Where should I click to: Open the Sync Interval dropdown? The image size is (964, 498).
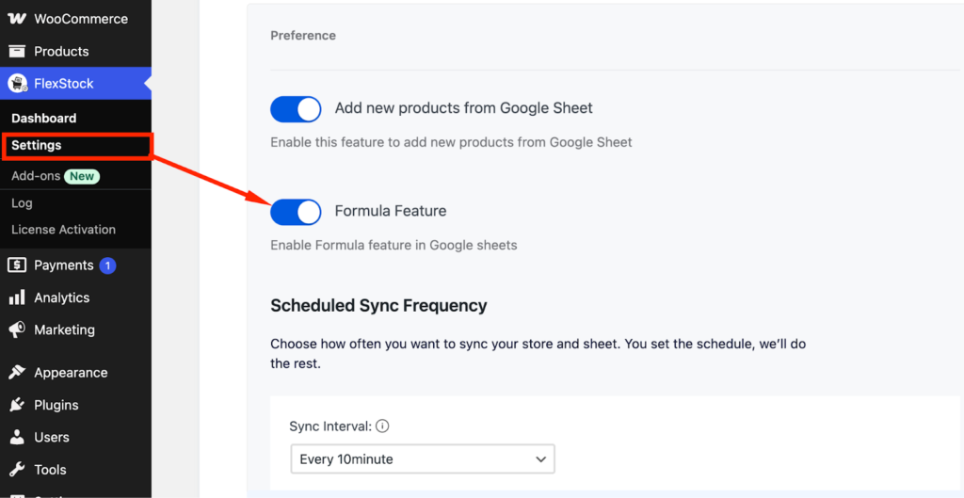(423, 458)
